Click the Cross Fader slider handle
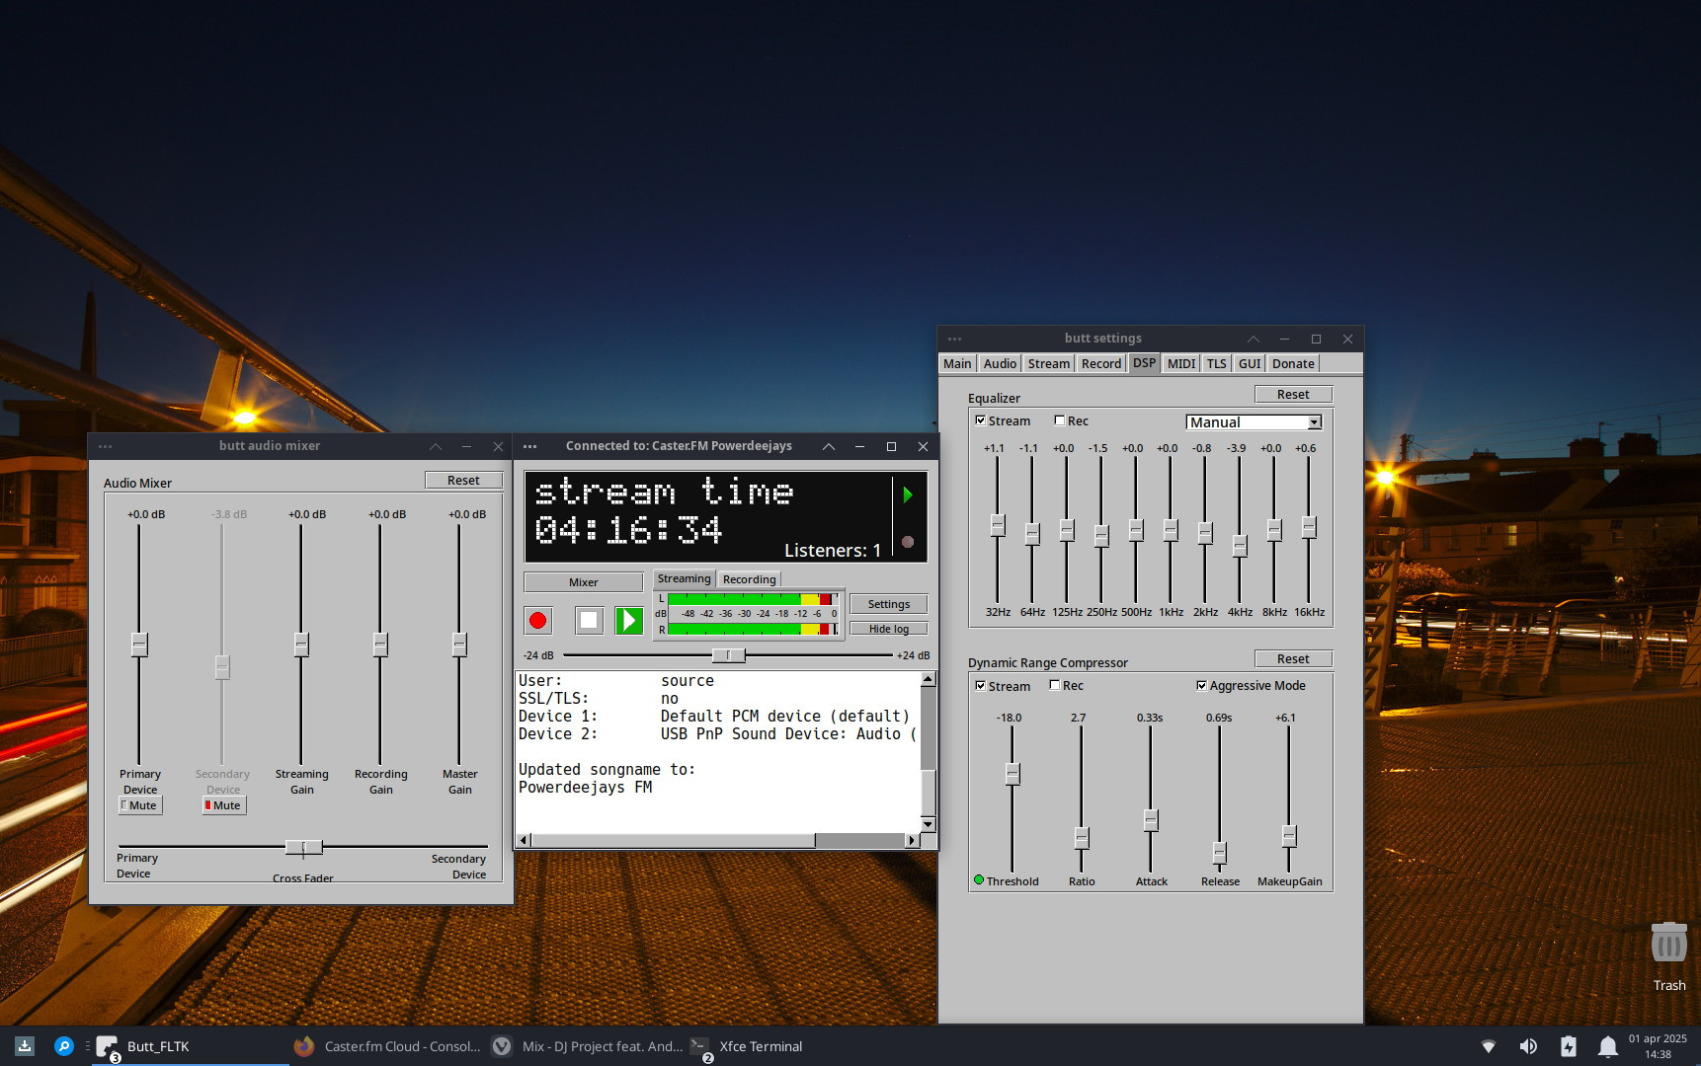Image resolution: width=1701 pixels, height=1066 pixels. [x=303, y=847]
